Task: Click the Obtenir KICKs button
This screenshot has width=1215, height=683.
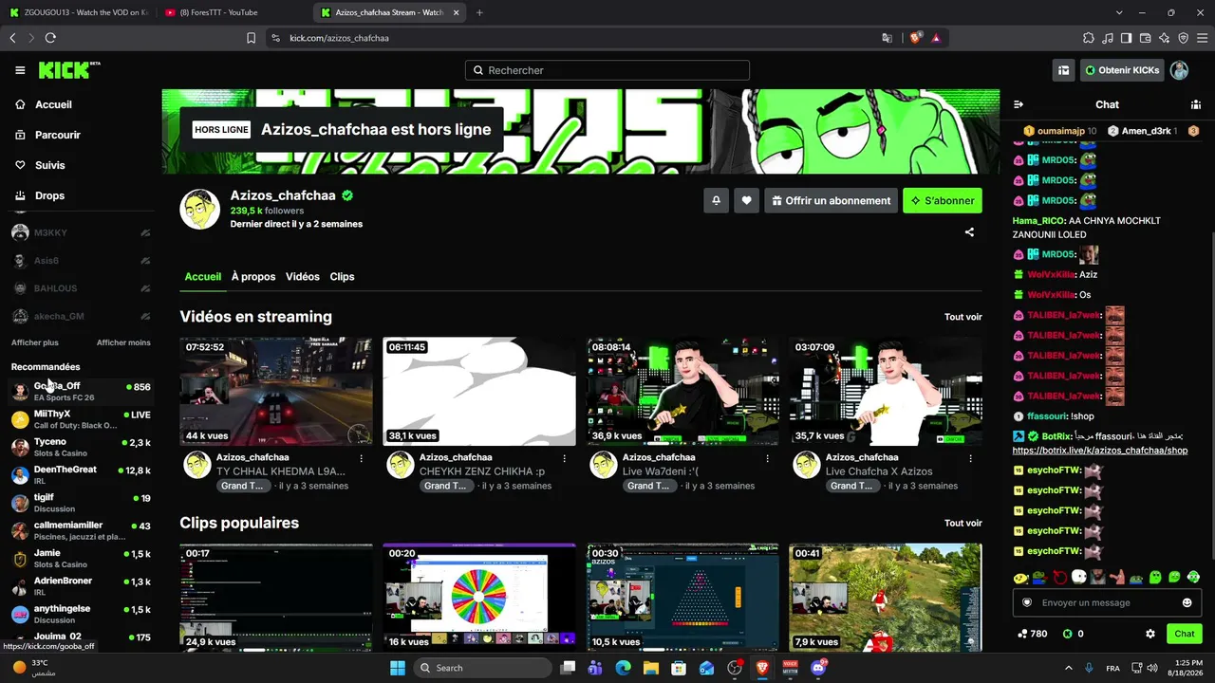Action: click(1122, 70)
